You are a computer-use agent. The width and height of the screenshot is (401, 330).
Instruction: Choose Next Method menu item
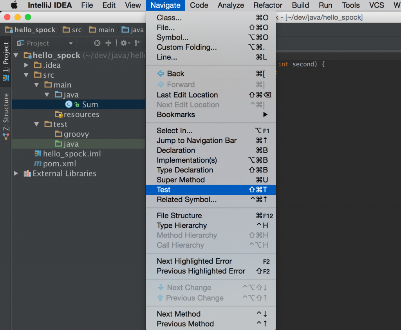pos(211,314)
